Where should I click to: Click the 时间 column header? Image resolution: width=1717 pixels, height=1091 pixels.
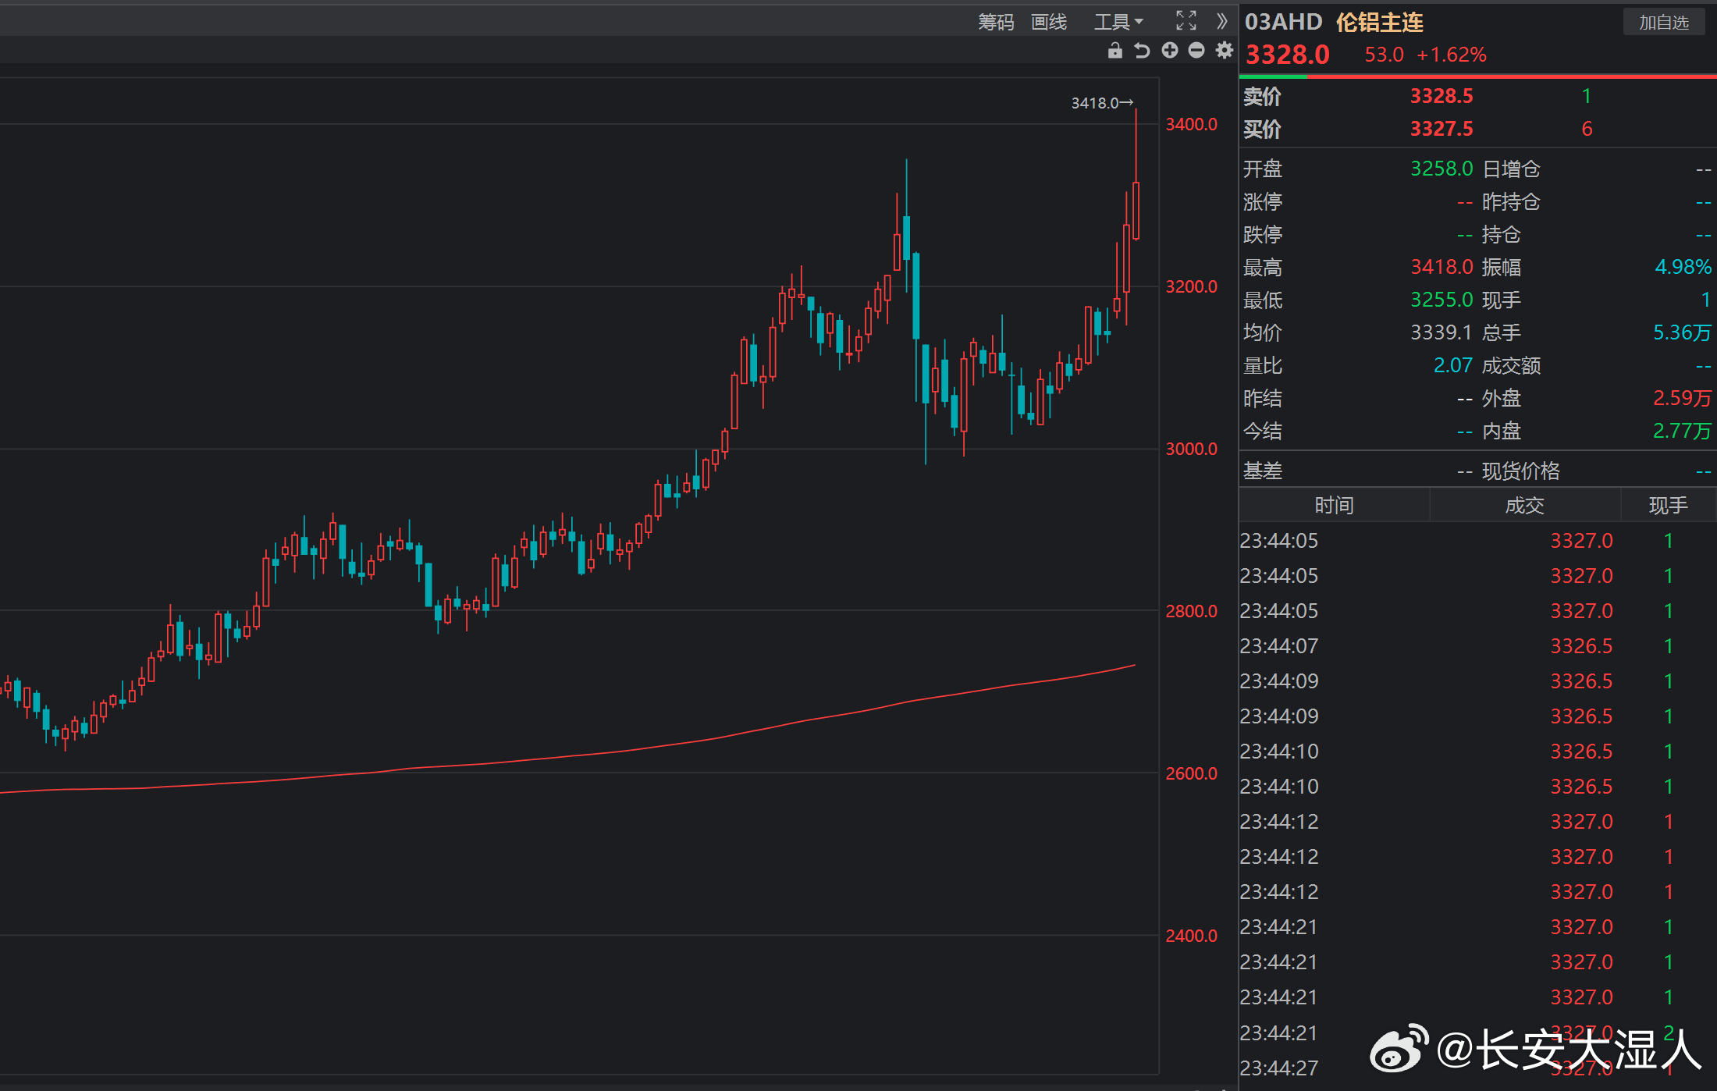[x=1334, y=506]
